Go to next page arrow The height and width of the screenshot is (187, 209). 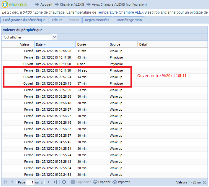48,182
